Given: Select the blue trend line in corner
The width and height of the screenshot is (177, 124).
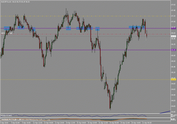Looking at the screenshot, I should (165, 112).
